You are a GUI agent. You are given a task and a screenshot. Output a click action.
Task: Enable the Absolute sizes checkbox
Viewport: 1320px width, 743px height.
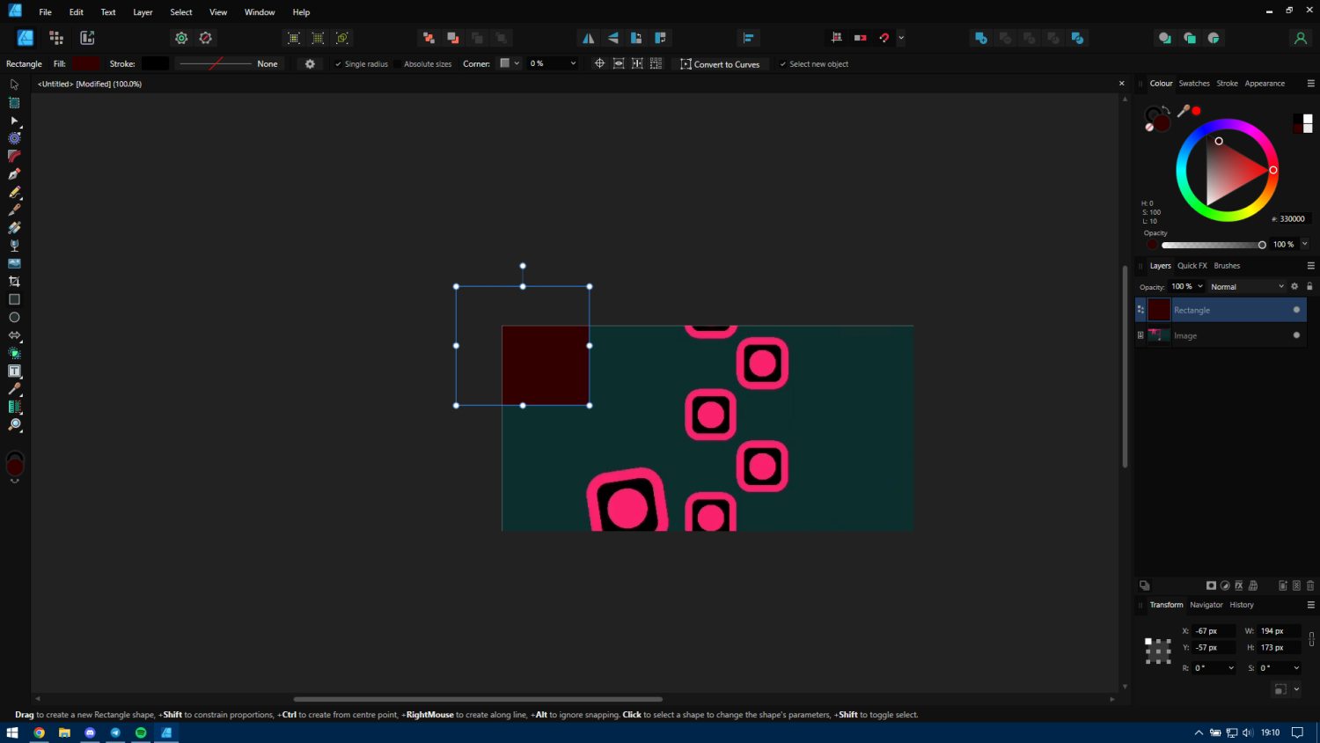point(398,64)
